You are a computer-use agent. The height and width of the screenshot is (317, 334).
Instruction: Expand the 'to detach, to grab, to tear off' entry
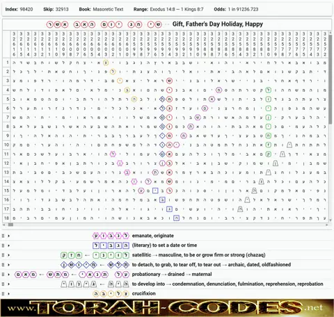click(9, 265)
